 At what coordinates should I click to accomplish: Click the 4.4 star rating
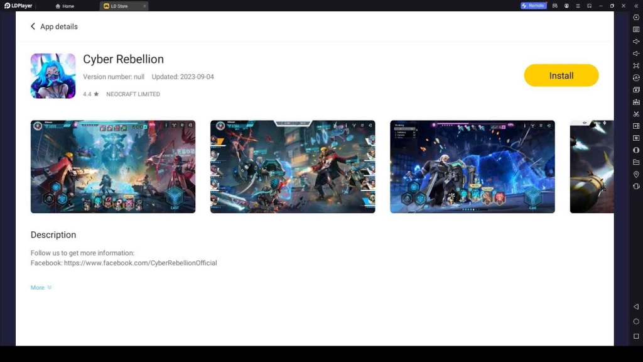click(x=90, y=94)
